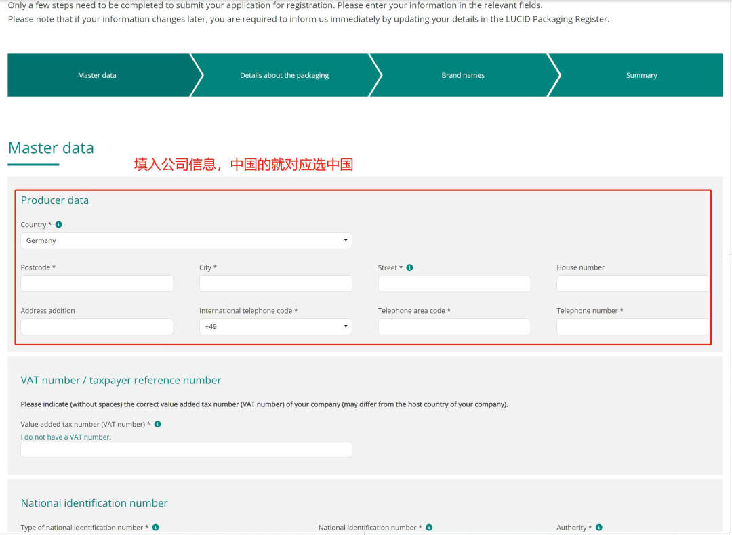Focus the Address addition field
The width and height of the screenshot is (732, 535).
[x=97, y=326]
